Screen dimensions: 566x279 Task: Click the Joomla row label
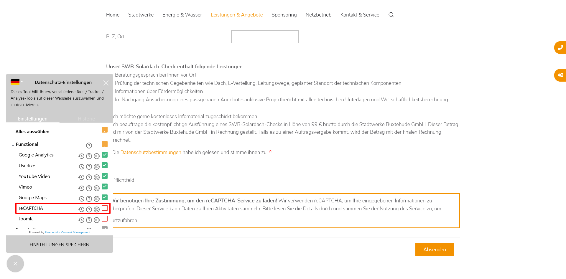coord(26,219)
